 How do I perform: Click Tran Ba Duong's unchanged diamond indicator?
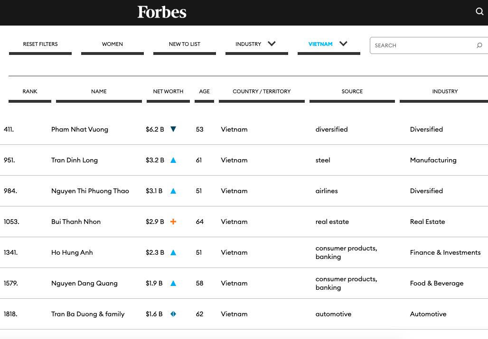click(x=173, y=314)
